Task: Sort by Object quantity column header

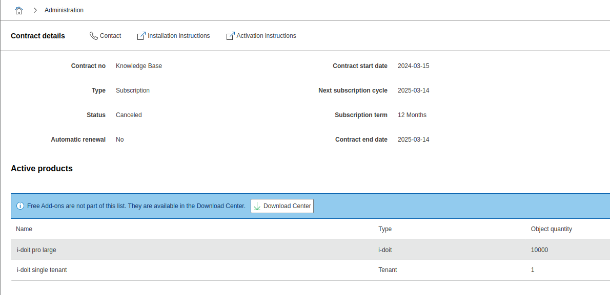Action: click(x=551, y=229)
